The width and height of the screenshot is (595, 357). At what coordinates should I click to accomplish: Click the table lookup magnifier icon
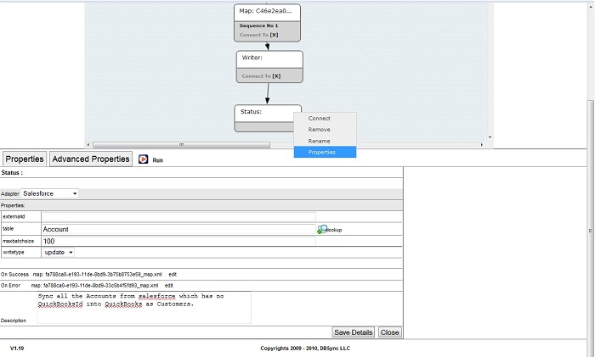(322, 230)
